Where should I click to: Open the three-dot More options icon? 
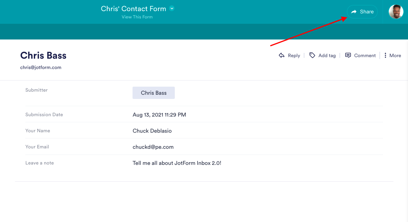pyautogui.click(x=385, y=56)
